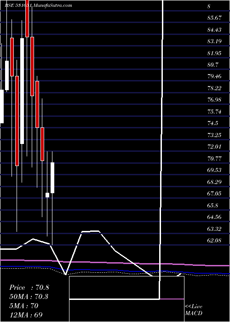Select the 68.29 price axis label
The height and width of the screenshot is (322, 230).
(x=214, y=182)
